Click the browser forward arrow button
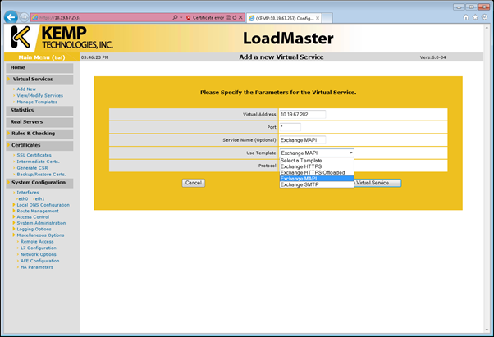Viewport: 494px width, 337px height. tap(24, 16)
